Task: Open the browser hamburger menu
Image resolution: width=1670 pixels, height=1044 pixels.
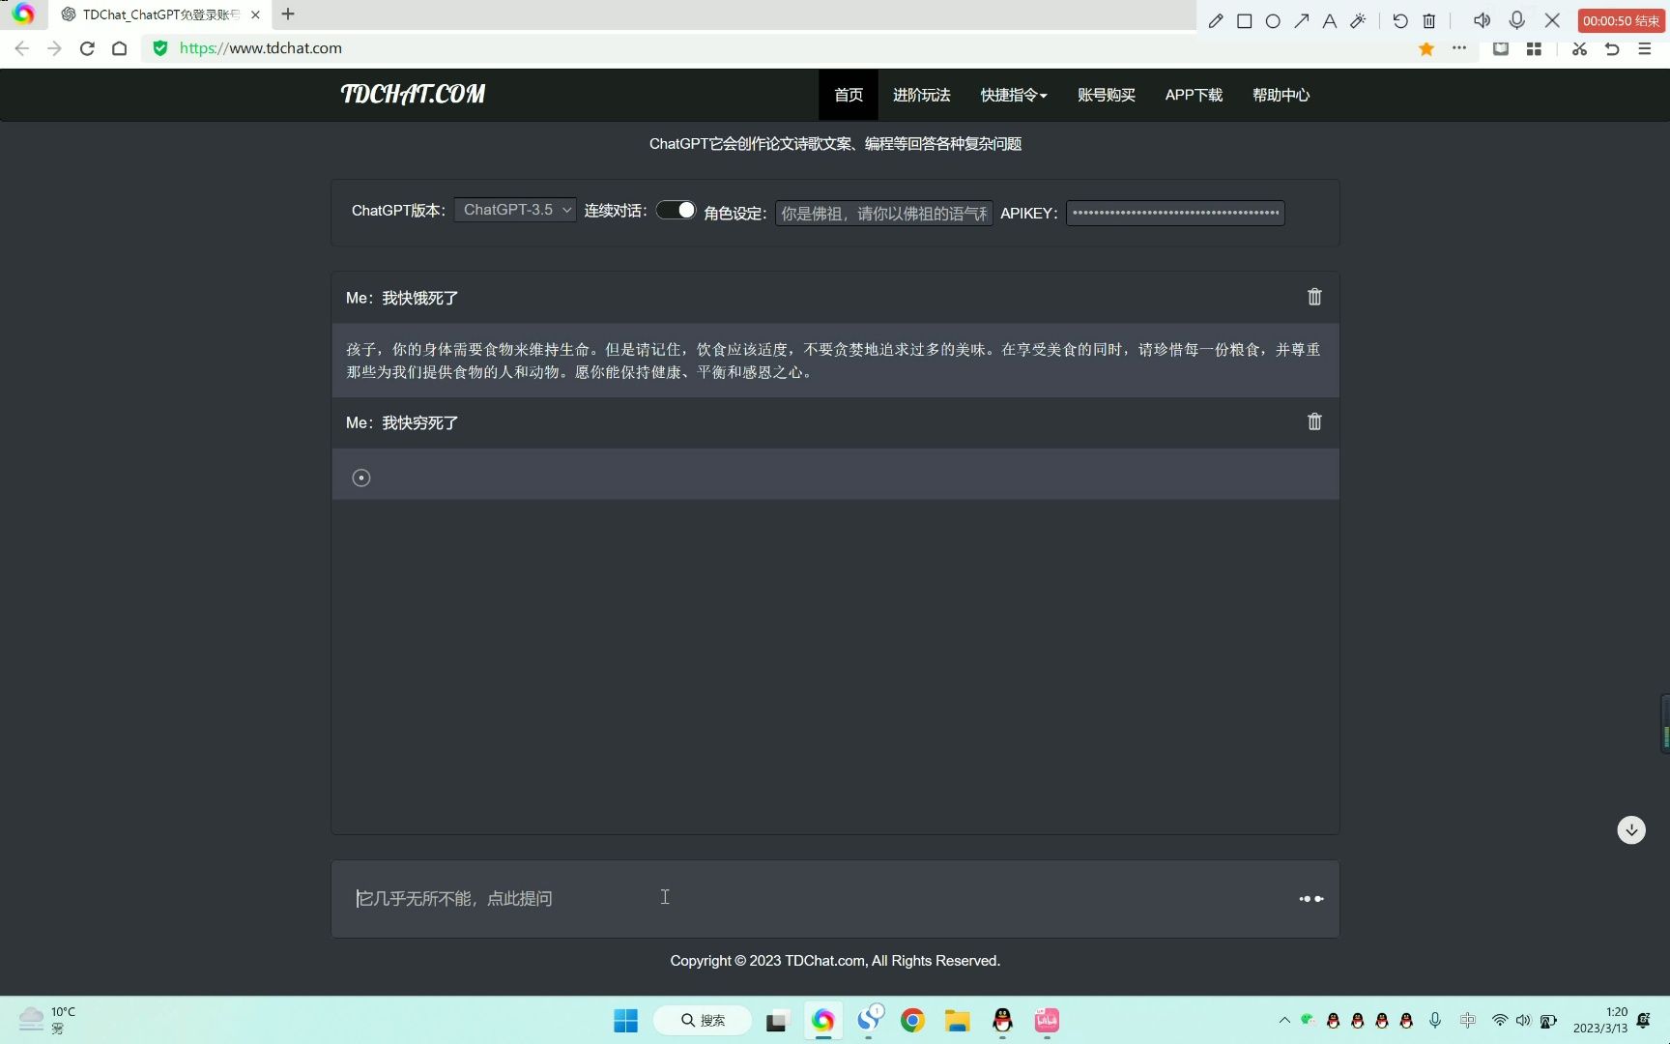Action: coord(1644,48)
